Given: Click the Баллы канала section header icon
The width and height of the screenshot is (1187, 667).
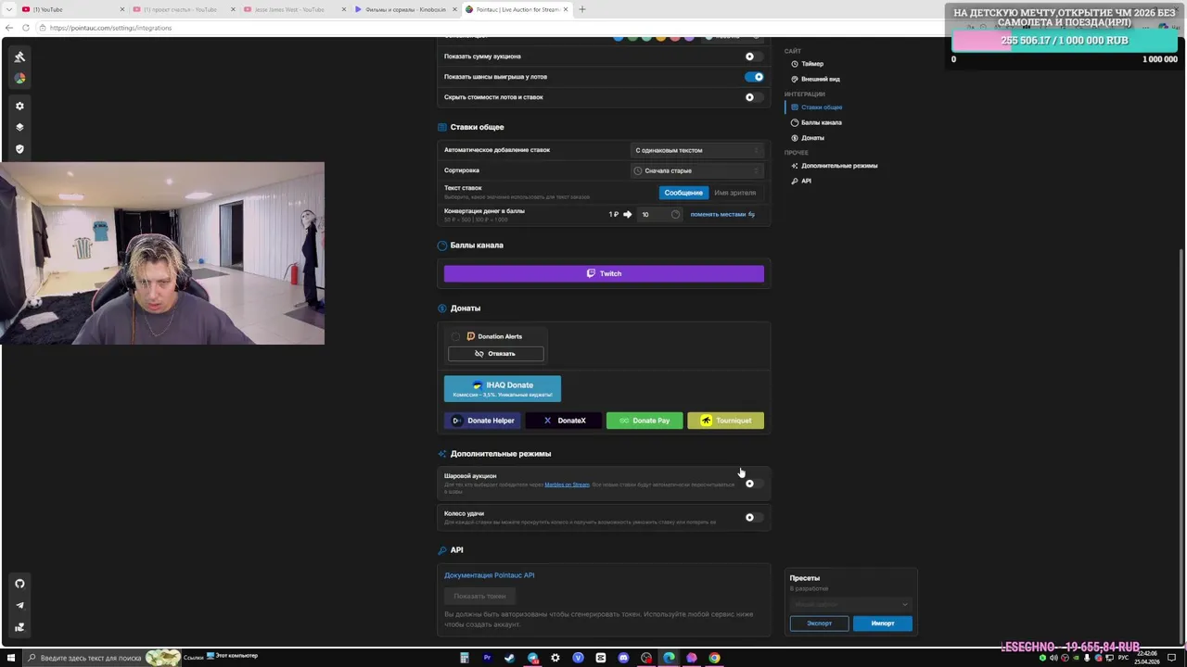Looking at the screenshot, I should tap(442, 245).
